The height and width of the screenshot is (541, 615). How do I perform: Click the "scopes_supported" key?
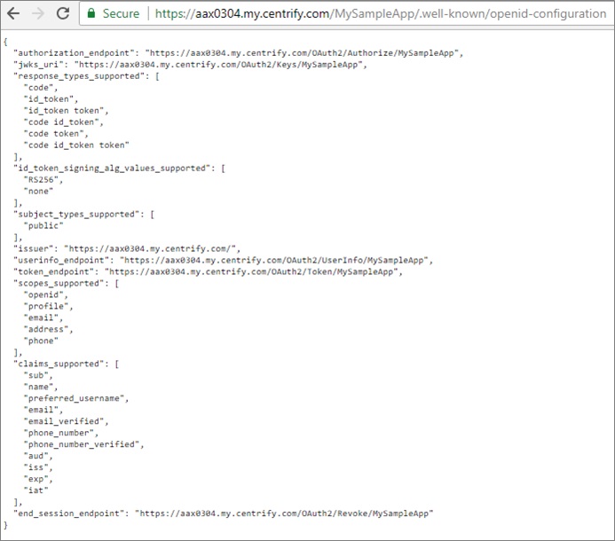pos(61,283)
